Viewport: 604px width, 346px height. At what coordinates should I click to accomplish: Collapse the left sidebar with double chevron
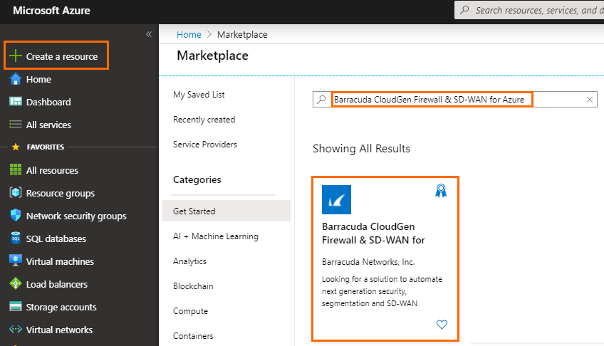tap(149, 34)
